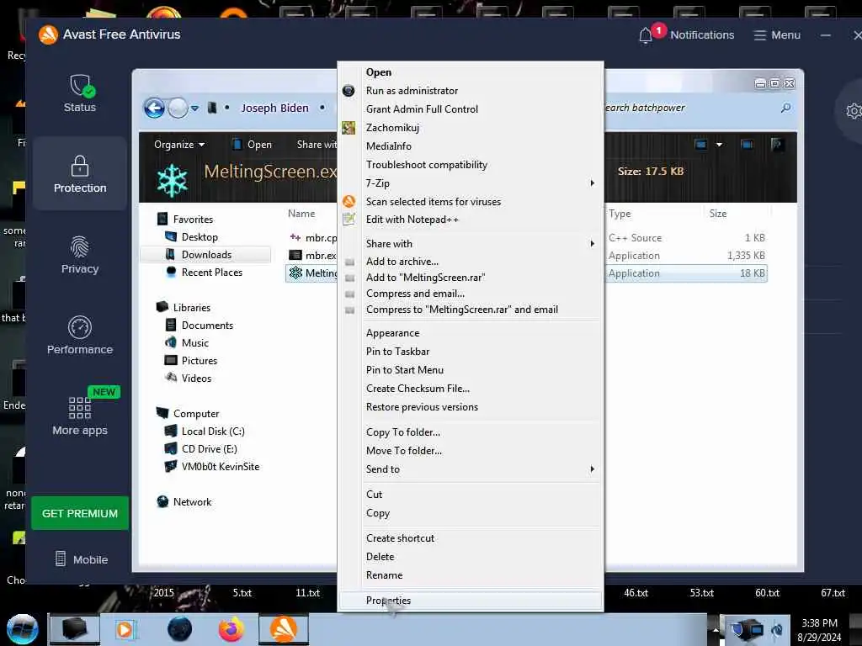Select VM0b0t KevinSite drive

pos(212,466)
